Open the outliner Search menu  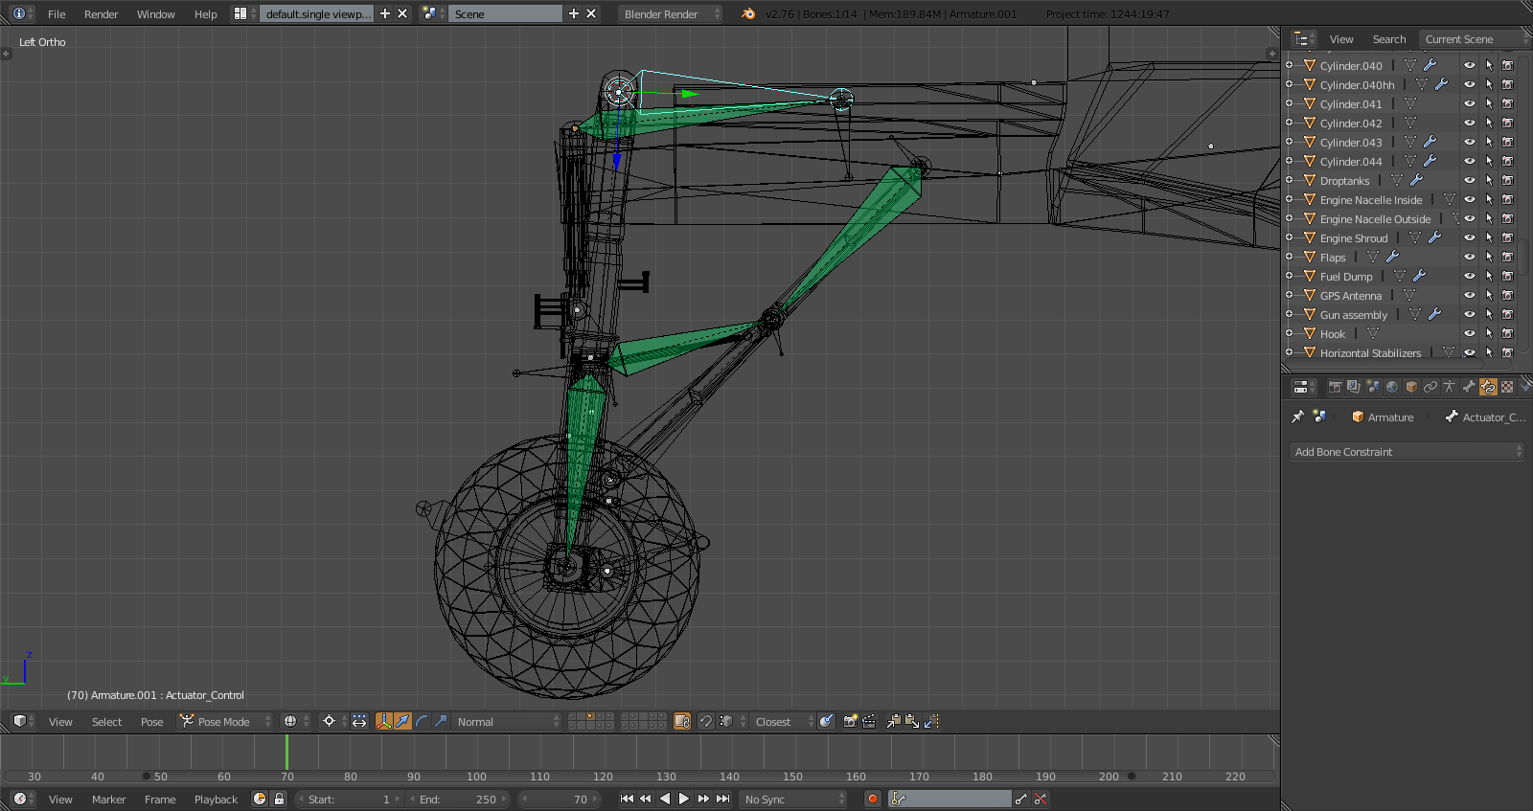1389,39
